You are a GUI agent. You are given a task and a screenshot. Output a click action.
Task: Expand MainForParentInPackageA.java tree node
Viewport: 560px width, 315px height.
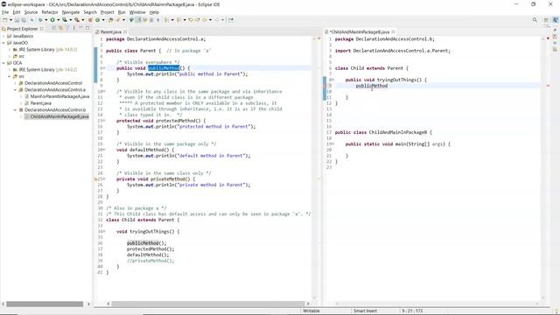[x=21, y=96]
